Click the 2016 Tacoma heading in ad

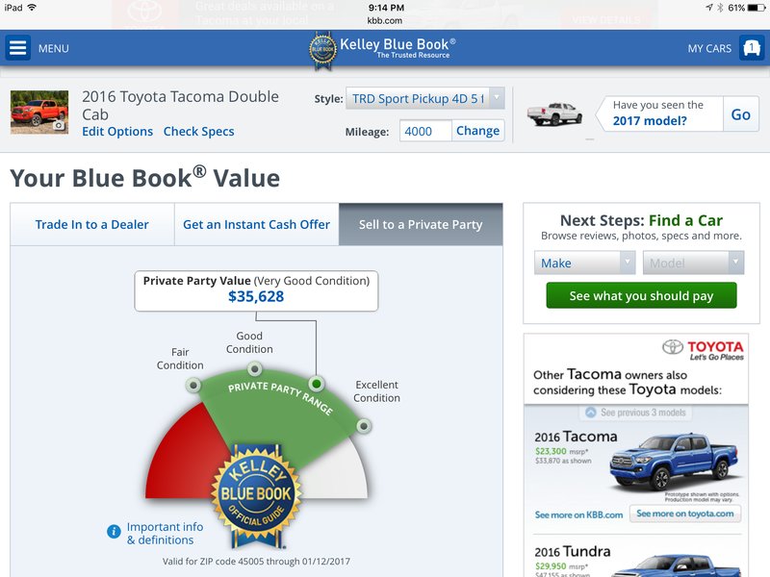576,437
